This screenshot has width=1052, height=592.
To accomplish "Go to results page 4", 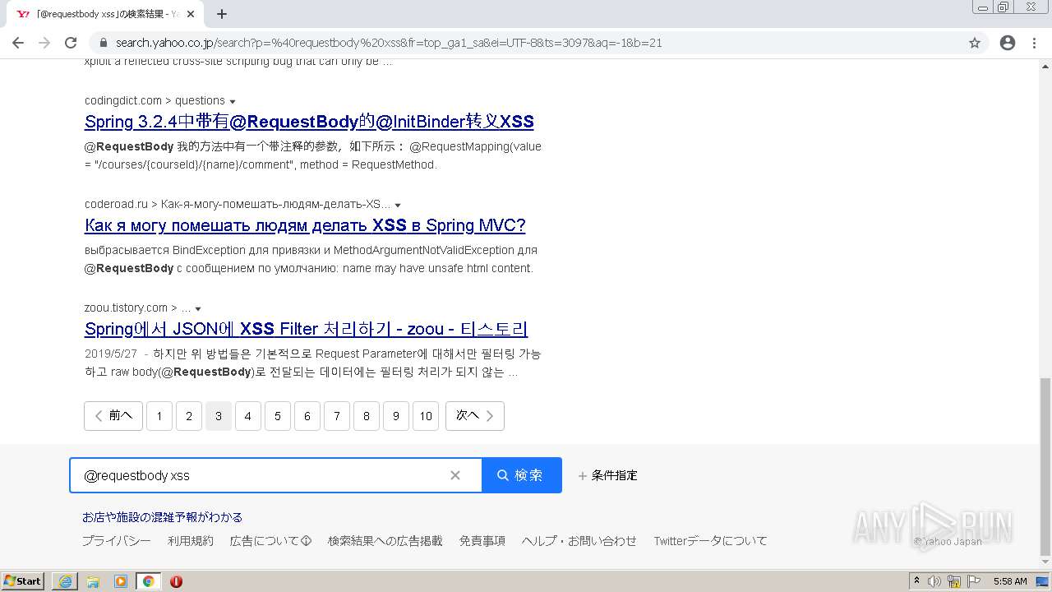I will click(248, 416).
